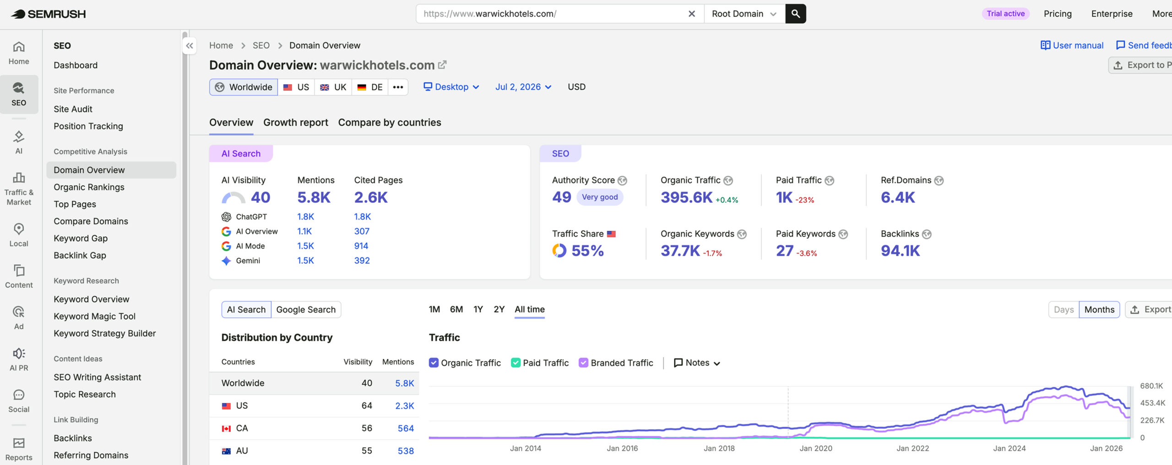1172x465 pixels.
Task: Click the Paid Traffic globe info icon
Action: tap(829, 181)
